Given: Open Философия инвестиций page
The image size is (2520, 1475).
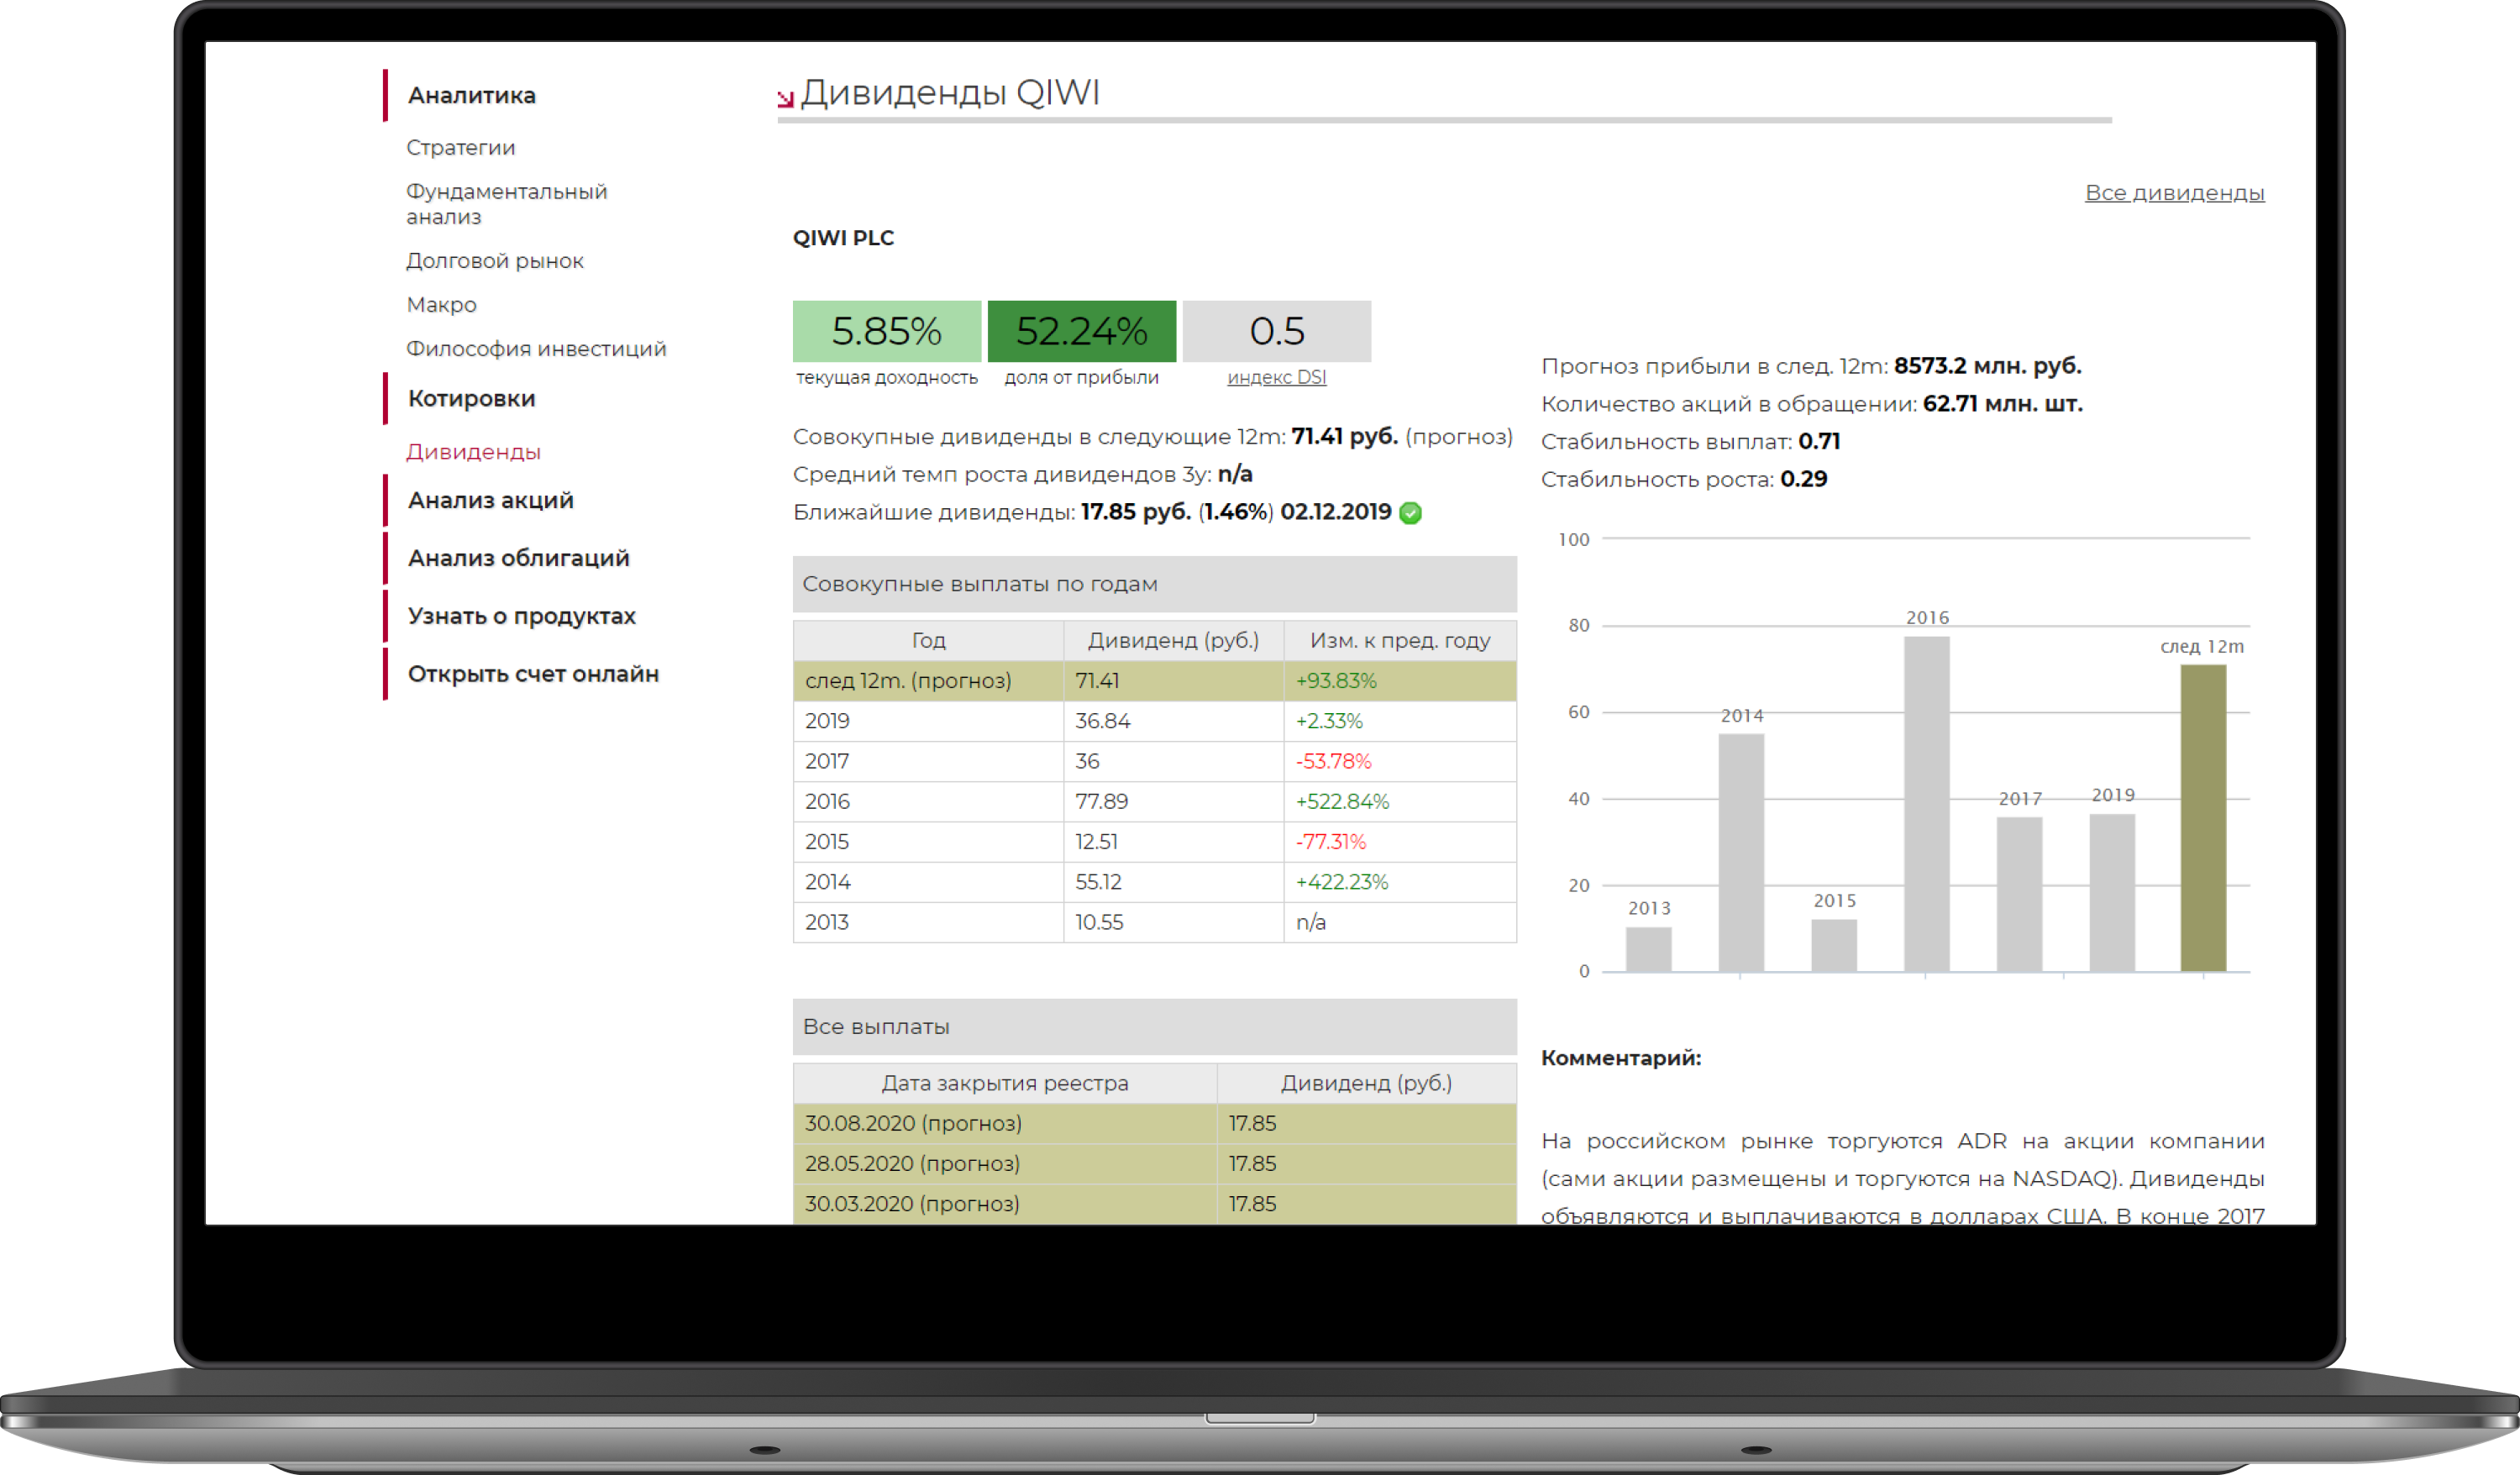Looking at the screenshot, I should click(x=535, y=349).
